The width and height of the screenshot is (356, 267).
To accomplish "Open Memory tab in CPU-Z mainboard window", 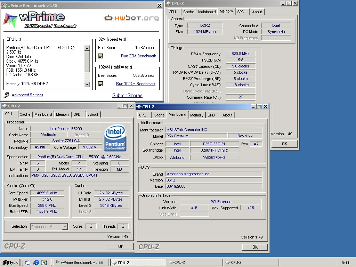I will point(197,115).
